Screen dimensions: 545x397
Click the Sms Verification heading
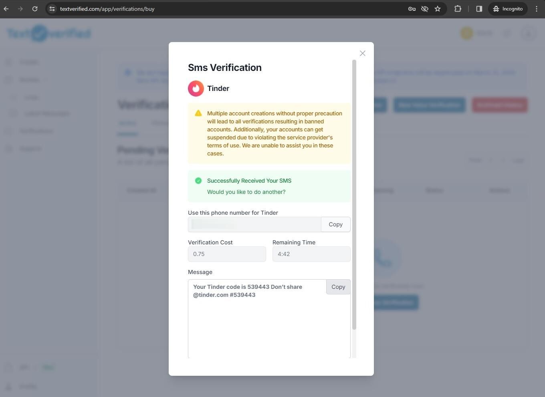coord(225,67)
